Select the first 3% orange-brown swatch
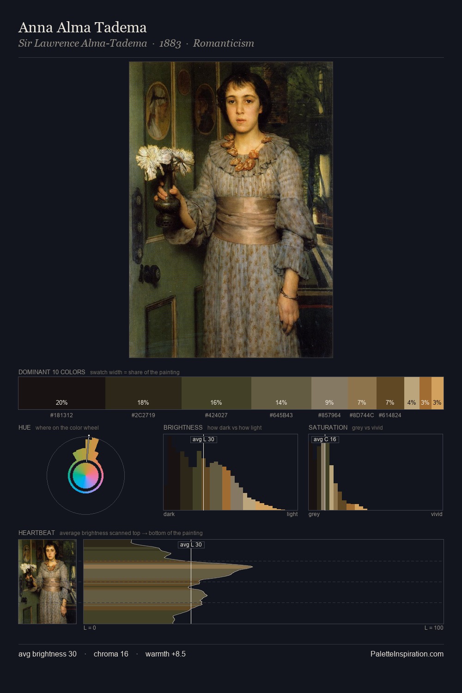 [426, 393]
